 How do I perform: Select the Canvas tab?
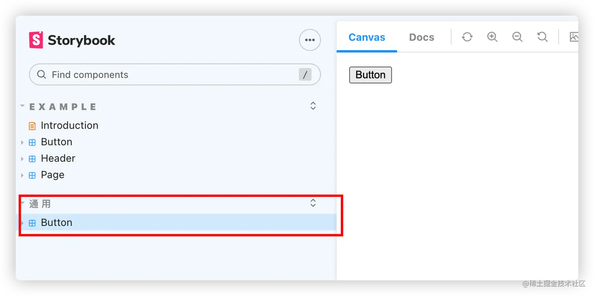367,37
